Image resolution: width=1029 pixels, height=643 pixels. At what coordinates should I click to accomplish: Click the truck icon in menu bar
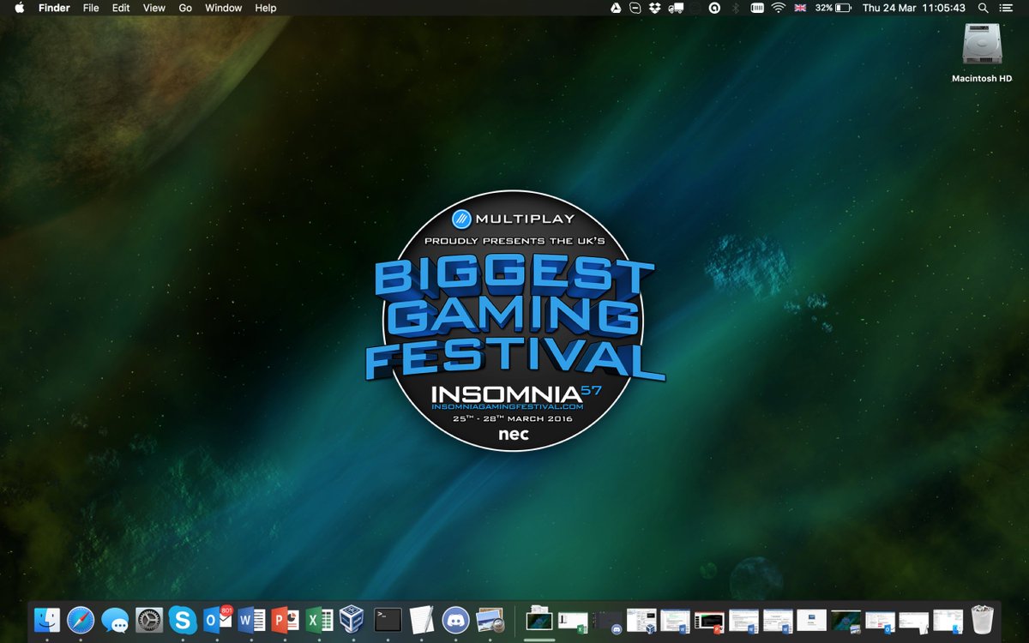pyautogui.click(x=676, y=8)
